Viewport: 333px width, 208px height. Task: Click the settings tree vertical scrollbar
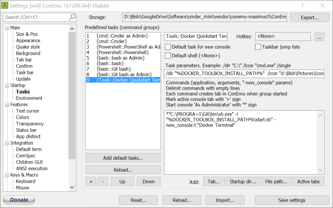click(x=72, y=95)
